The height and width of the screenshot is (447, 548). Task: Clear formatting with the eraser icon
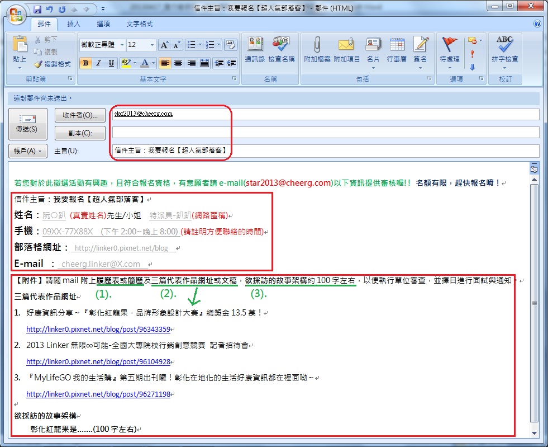click(x=230, y=44)
